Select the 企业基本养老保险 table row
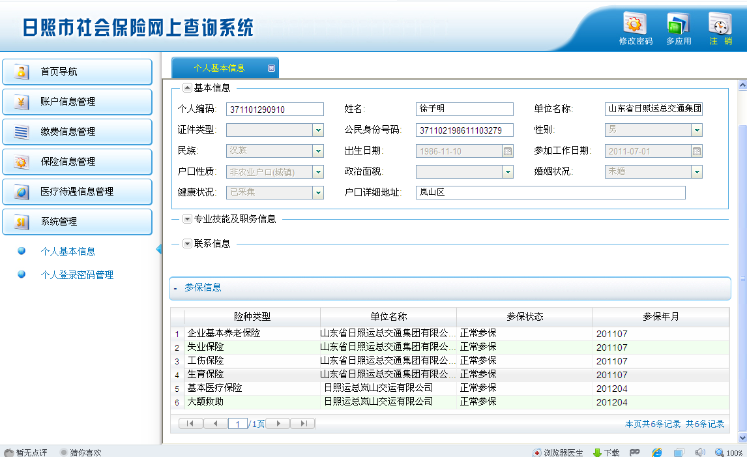 [391, 334]
